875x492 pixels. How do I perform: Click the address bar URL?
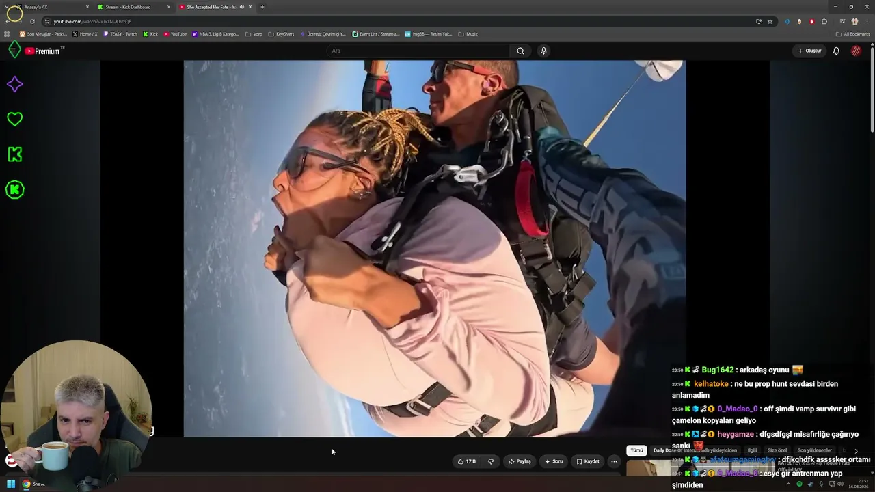coord(92,21)
